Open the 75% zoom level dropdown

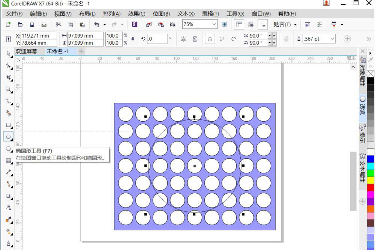pyautogui.click(x=214, y=24)
